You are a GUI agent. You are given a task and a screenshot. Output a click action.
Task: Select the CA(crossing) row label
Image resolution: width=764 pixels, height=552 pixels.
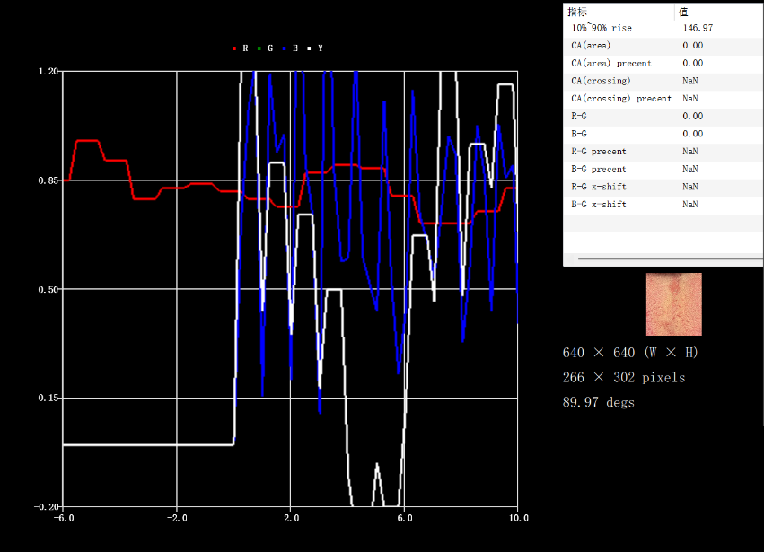click(x=601, y=81)
